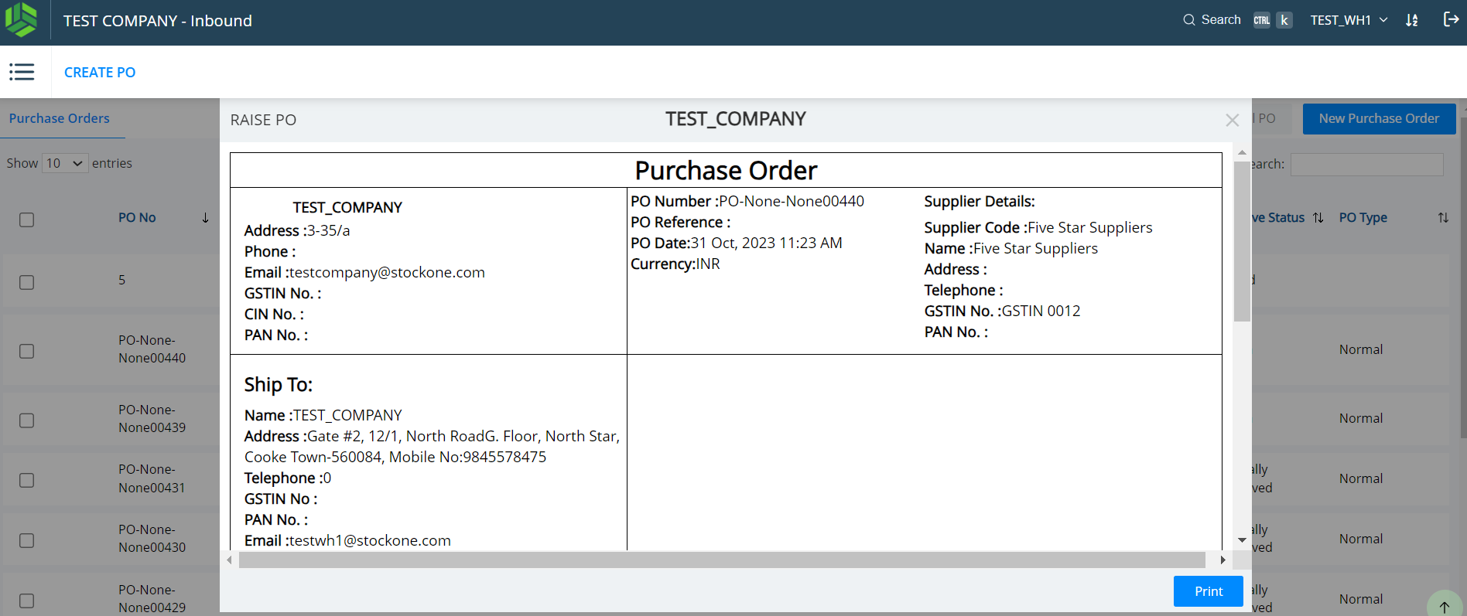Click the horizontal scrollbar in the PO preview
The image size is (1467, 616).
(721, 560)
